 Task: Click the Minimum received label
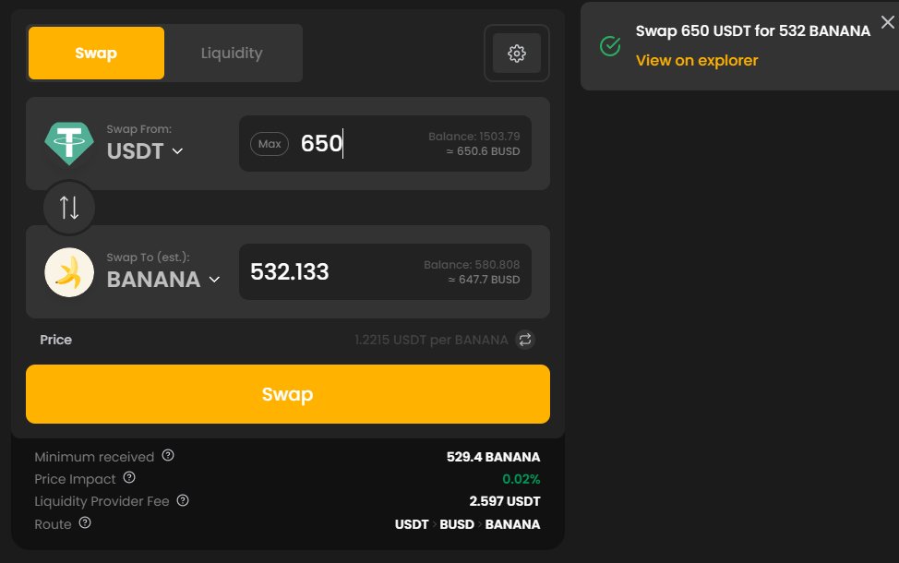pyautogui.click(x=94, y=457)
